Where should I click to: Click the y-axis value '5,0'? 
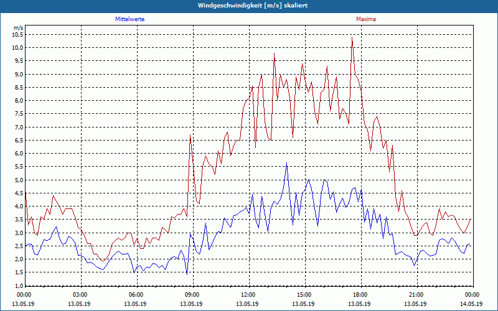[x=19, y=180]
